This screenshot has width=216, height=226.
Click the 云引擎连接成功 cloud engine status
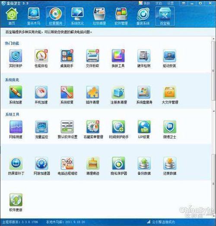tap(161, 222)
